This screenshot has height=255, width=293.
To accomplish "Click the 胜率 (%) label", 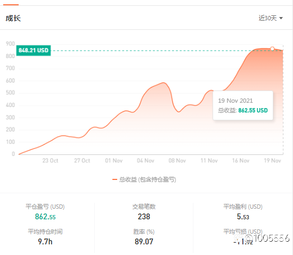I will (144, 232).
